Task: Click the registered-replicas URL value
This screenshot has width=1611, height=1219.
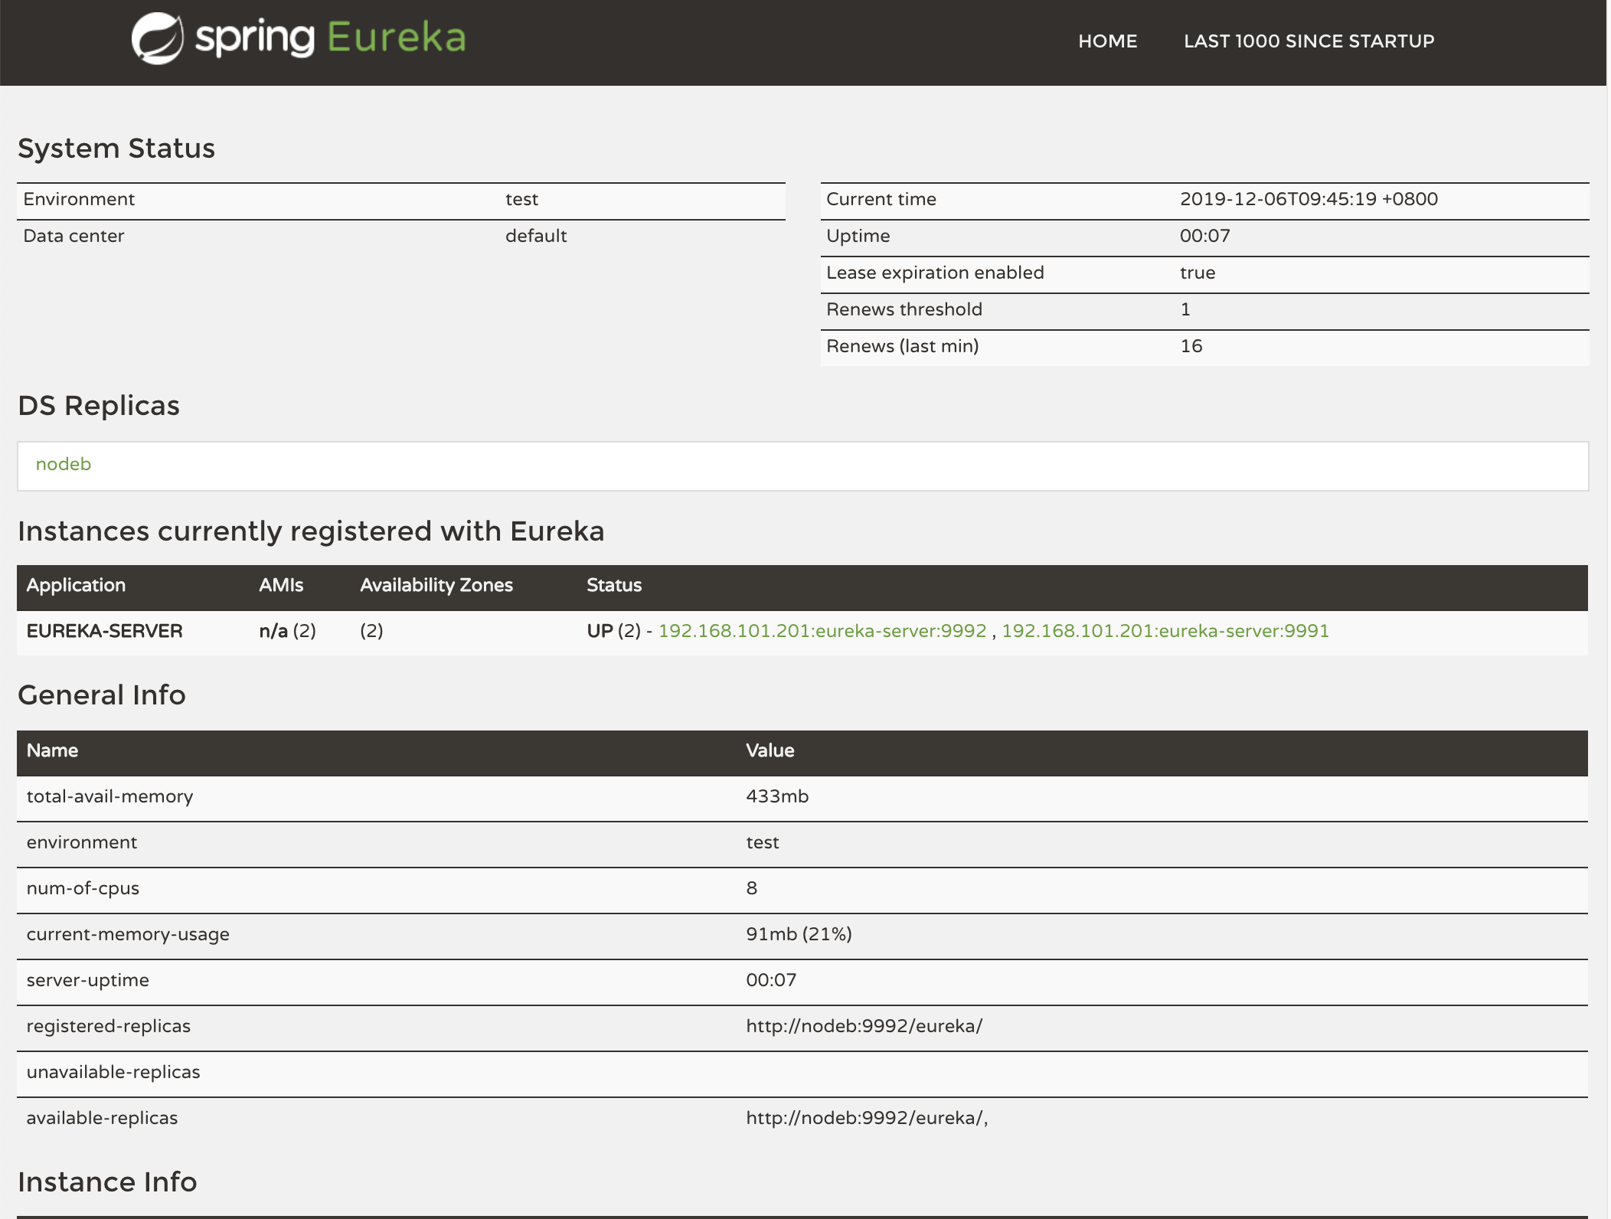Action: point(864,1026)
